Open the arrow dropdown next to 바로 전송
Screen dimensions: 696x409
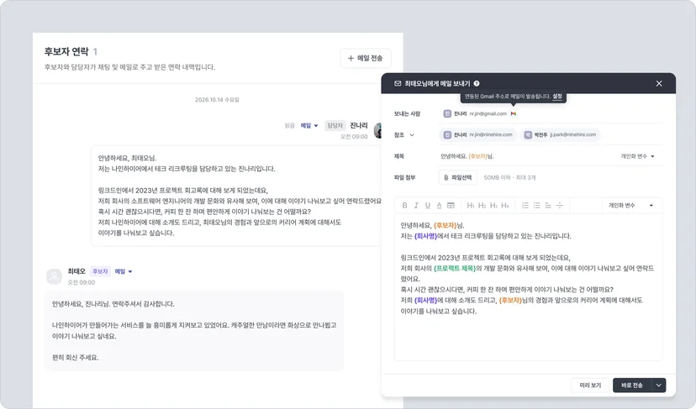pos(659,385)
